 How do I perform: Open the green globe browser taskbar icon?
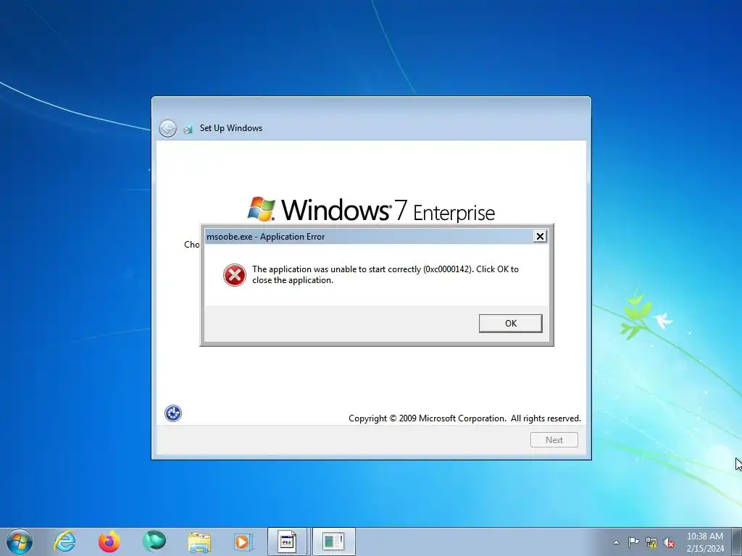click(x=154, y=542)
